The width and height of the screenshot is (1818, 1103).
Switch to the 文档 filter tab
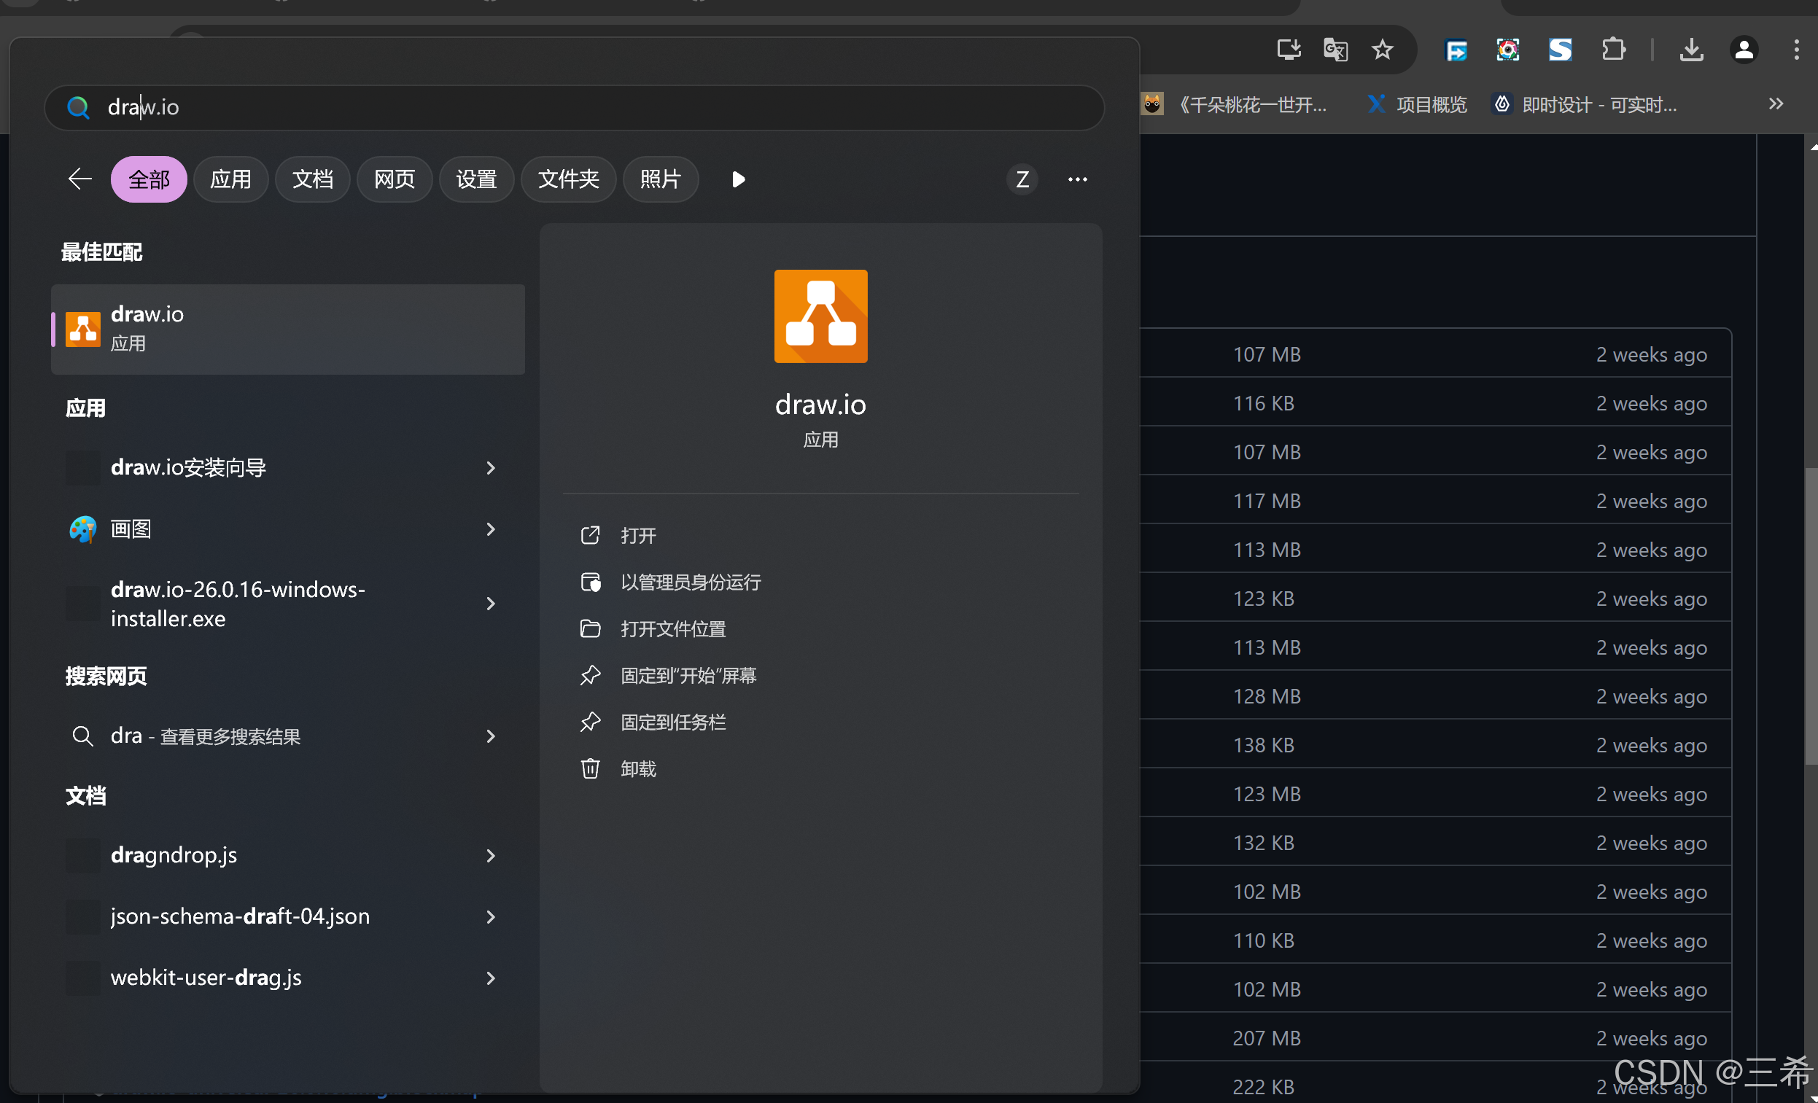click(x=312, y=179)
